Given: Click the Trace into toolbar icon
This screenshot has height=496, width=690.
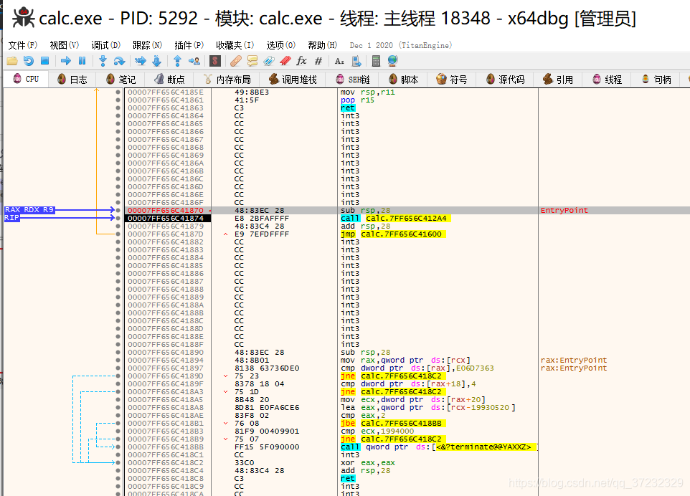Looking at the screenshot, I should pos(141,61).
